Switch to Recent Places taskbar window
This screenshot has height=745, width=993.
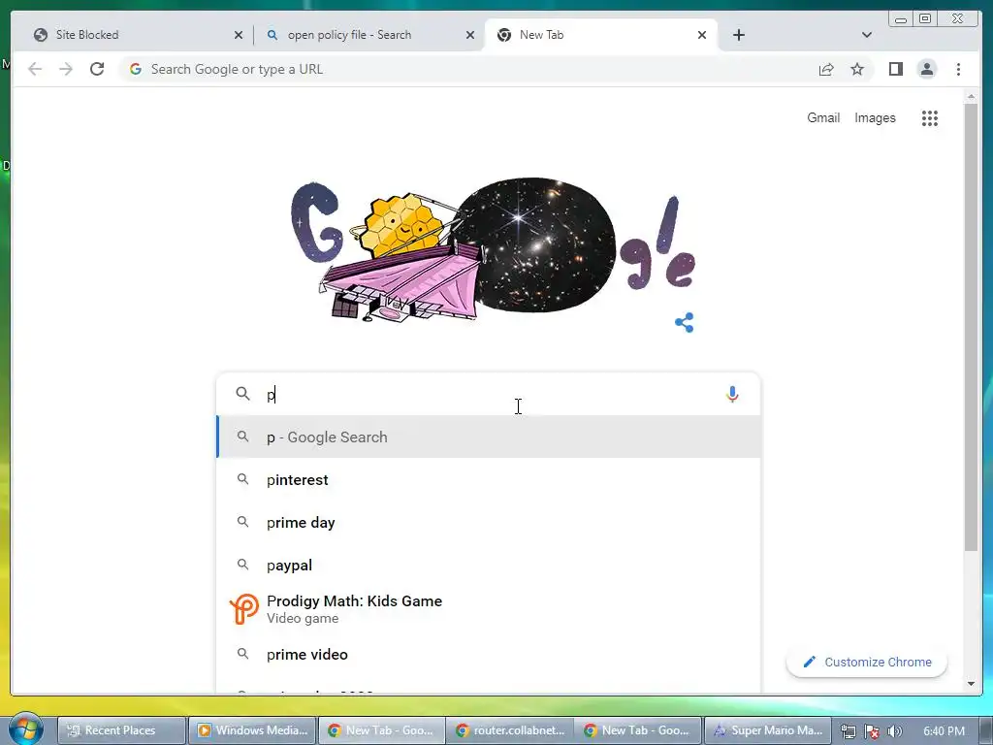(x=122, y=730)
